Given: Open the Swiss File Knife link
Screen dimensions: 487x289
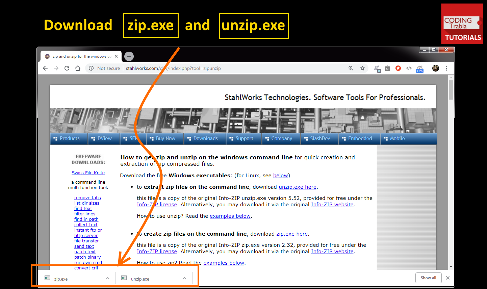Looking at the screenshot, I should 88,173.
